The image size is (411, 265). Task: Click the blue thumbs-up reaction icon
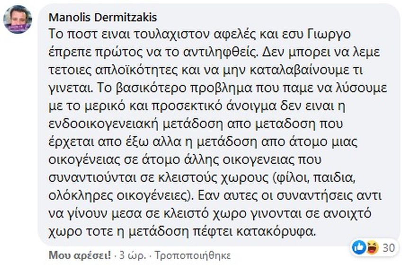[358, 247]
